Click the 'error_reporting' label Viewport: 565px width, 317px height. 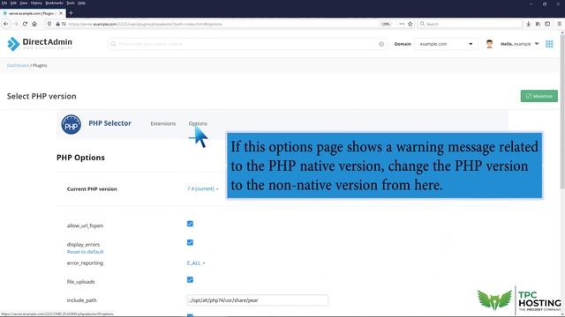85,263
